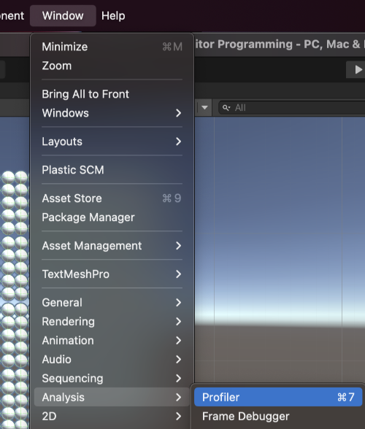This screenshot has width=365, height=429.
Task: Open the dropdown arrow beside the search field
Action: [x=204, y=107]
